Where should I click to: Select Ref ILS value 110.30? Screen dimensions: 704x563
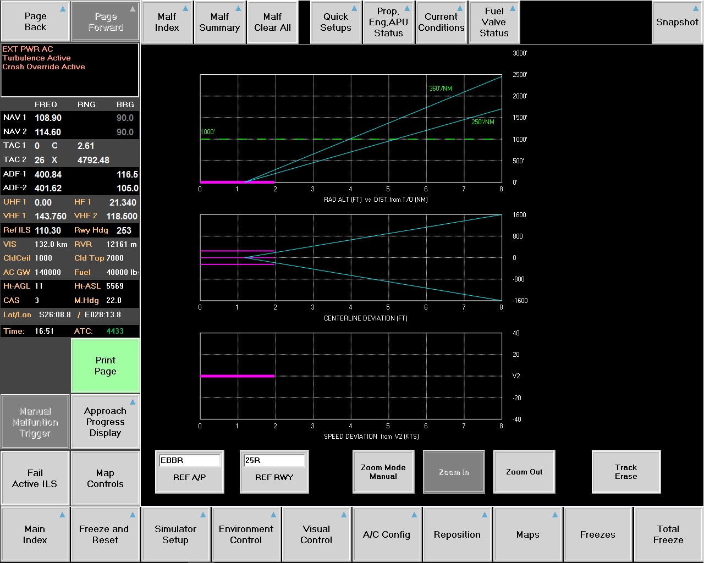pos(48,230)
